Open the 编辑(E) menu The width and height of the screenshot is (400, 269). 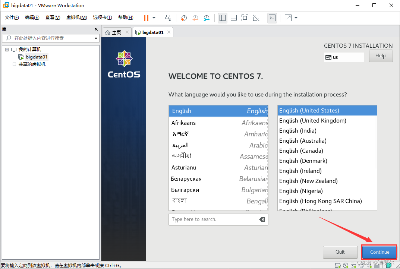(x=32, y=18)
